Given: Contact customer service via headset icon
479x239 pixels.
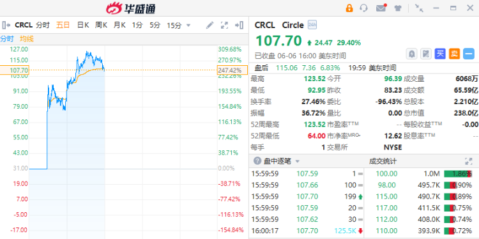Looking at the screenshot, I should tap(363, 8).
